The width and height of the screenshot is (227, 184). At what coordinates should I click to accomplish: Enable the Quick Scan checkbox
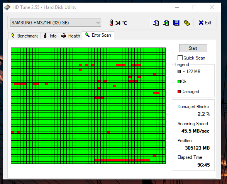point(180,58)
